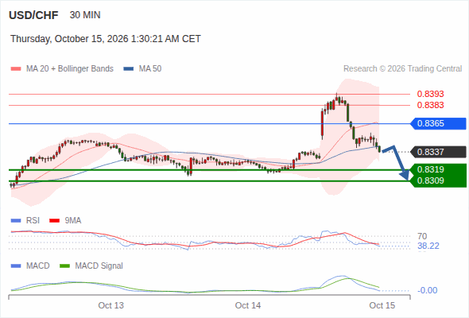
Task: Click the 9MA legend label
Action: tap(73, 221)
